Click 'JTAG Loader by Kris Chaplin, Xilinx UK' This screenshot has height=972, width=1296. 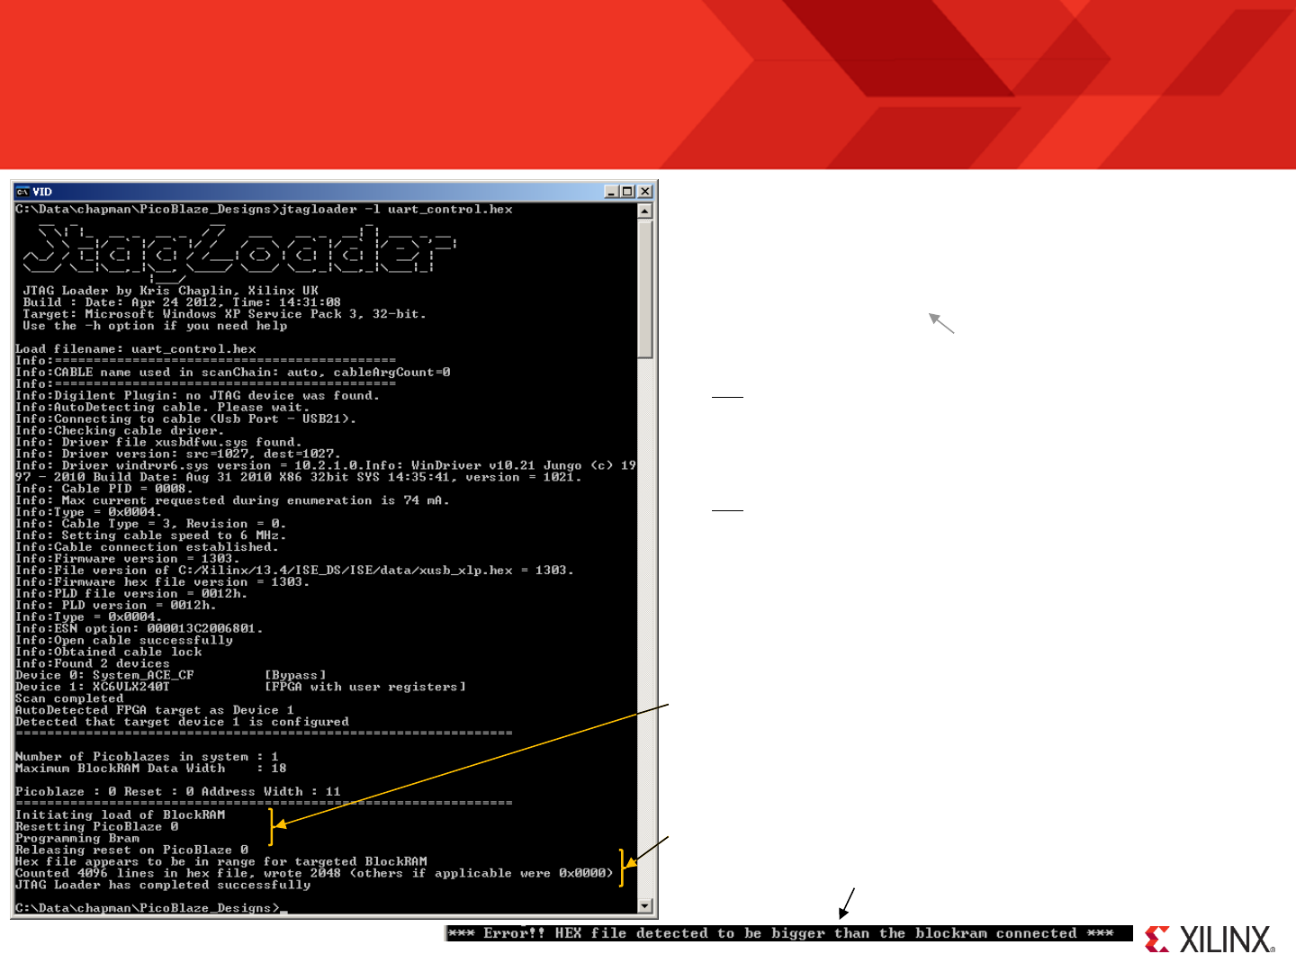pos(171,291)
